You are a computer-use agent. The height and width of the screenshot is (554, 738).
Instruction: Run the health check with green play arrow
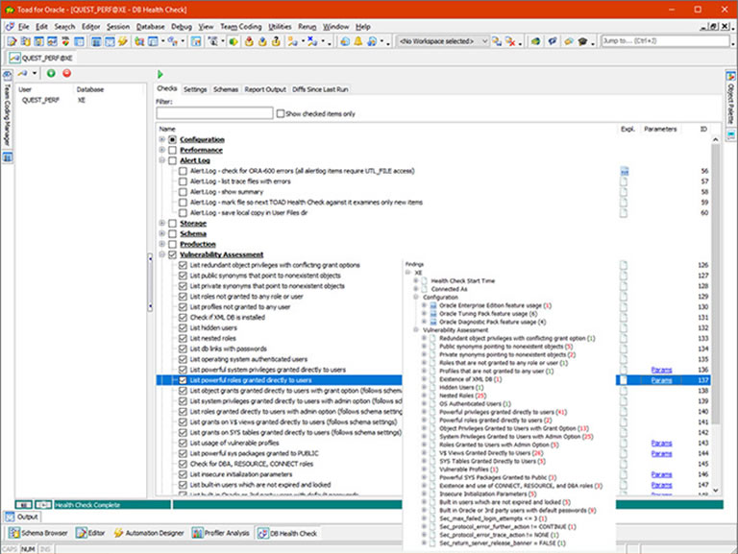[160, 74]
